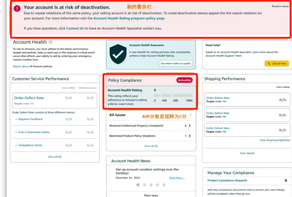Click the Fulfilled by Amazon column header
The height and width of the screenshot is (197, 292).
coord(87,88)
